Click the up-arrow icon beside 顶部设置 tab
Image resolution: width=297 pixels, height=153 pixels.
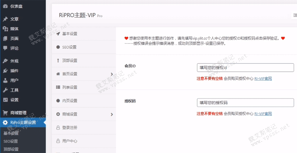tap(58, 61)
